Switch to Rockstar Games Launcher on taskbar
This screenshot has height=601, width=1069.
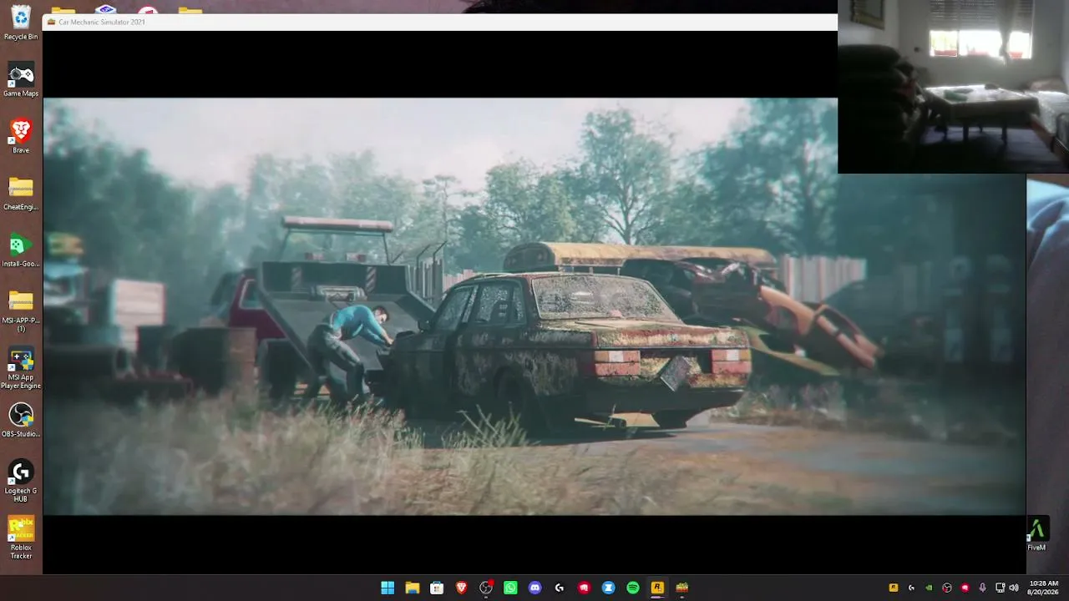657,588
